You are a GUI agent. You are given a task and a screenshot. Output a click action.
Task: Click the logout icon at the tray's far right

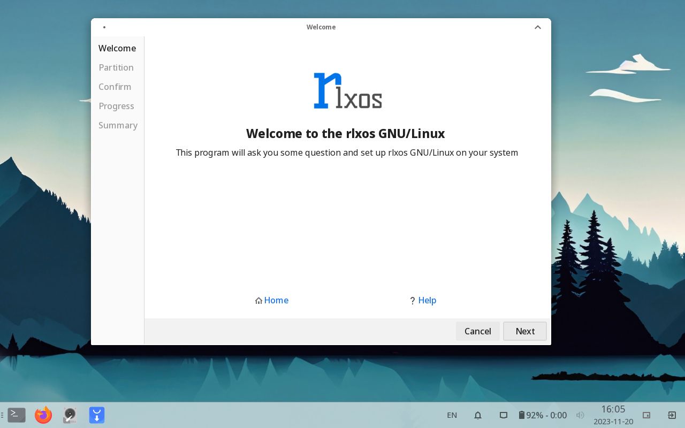[x=673, y=415]
